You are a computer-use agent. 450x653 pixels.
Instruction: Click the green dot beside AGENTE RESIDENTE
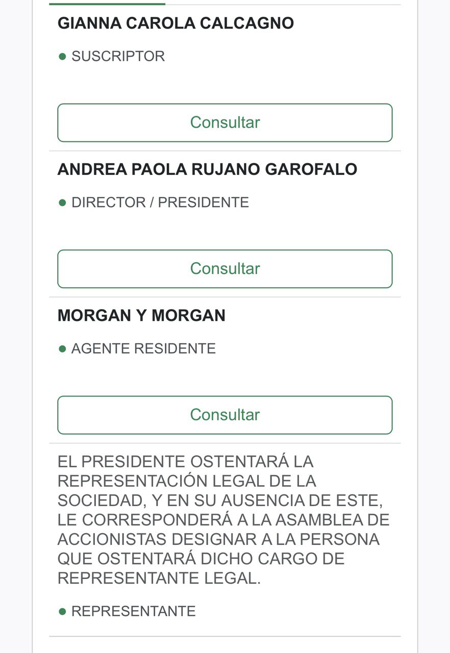click(62, 349)
